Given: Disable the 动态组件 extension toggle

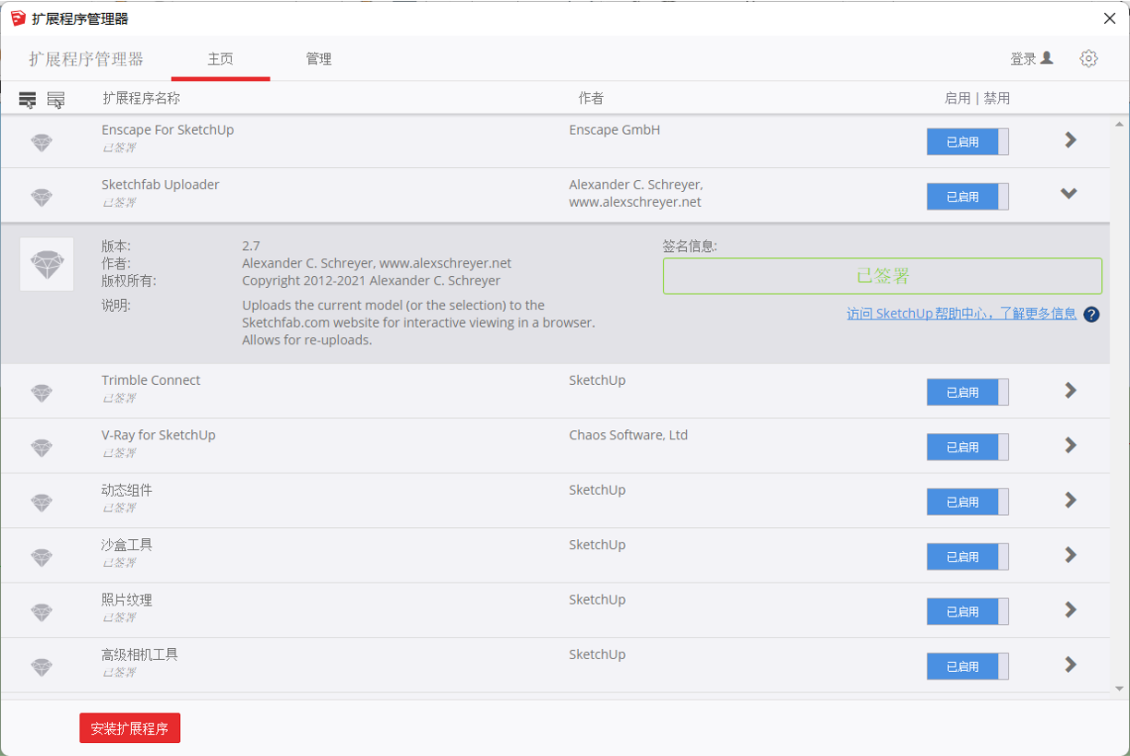Looking at the screenshot, I should 967,502.
